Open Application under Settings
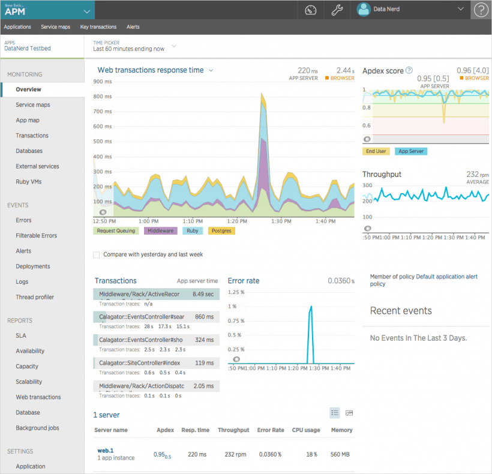Screen dimensions: 492x474 pyautogui.click(x=31, y=466)
